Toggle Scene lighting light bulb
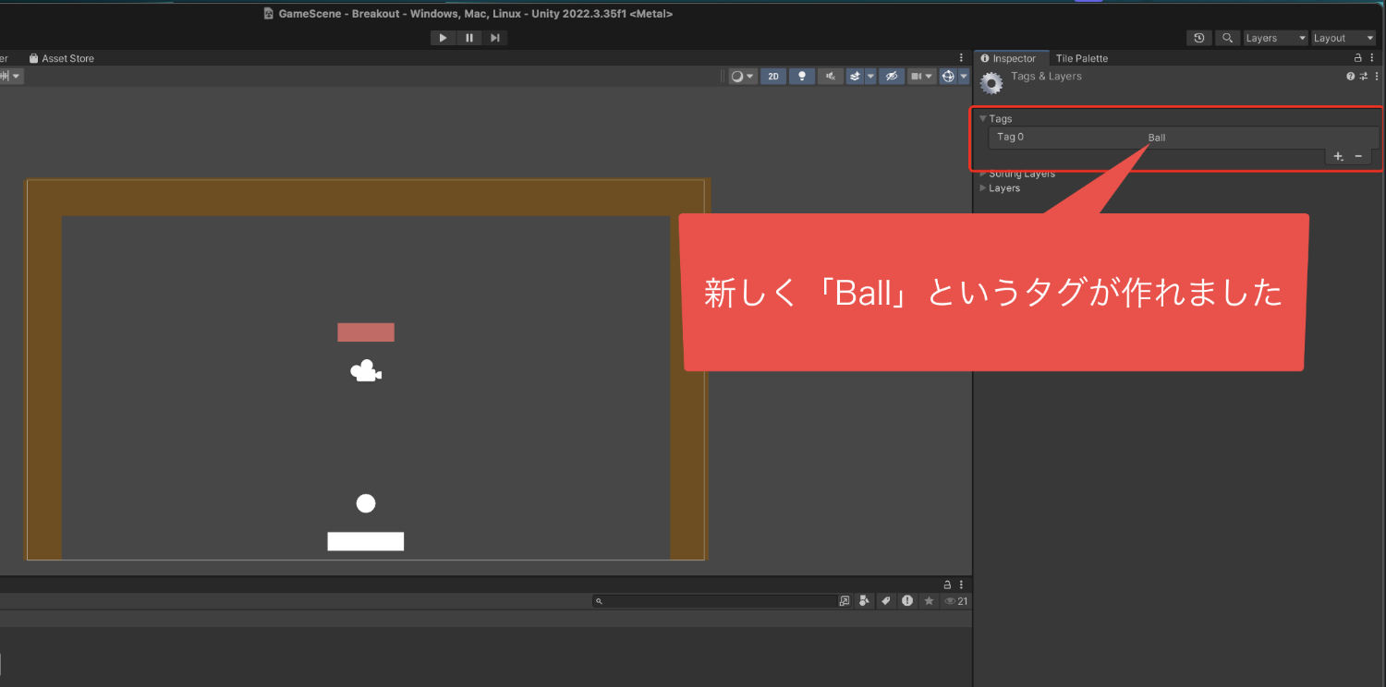This screenshot has height=687, width=1386. (x=802, y=77)
